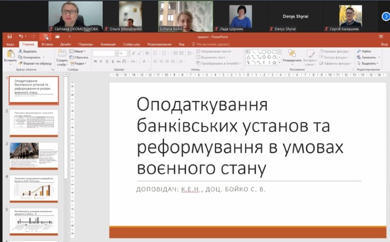
Task: Select the star shape in shapes gallery
Action: tap(274, 63)
